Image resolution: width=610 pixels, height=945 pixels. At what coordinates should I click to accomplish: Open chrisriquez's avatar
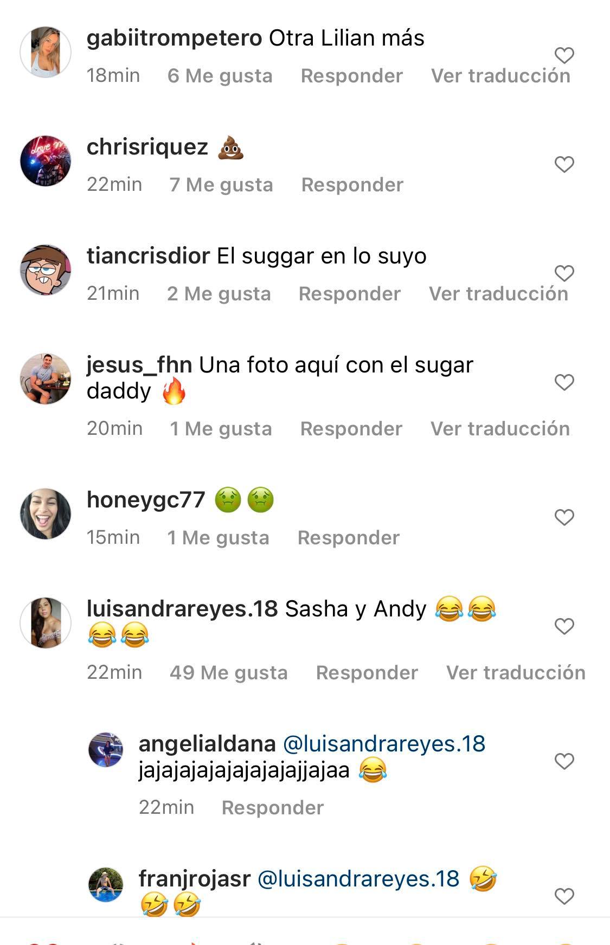[x=46, y=161]
